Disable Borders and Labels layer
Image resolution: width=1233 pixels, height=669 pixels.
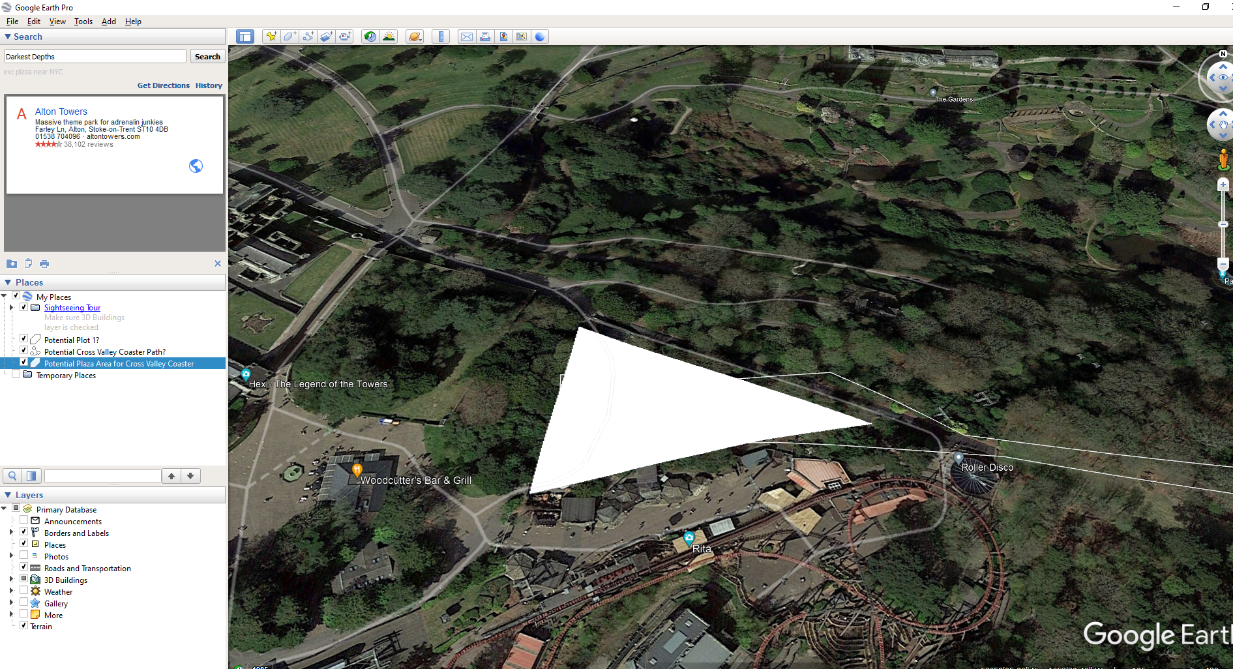(x=24, y=532)
